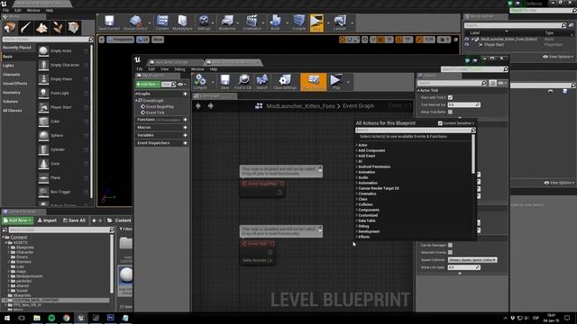Toggle Can be Damaged checkbox
Viewport: 577px width, 324px height.
tap(450, 245)
